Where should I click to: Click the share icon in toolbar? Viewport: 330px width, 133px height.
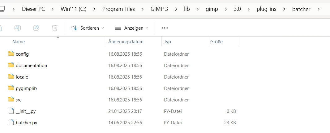36,28
